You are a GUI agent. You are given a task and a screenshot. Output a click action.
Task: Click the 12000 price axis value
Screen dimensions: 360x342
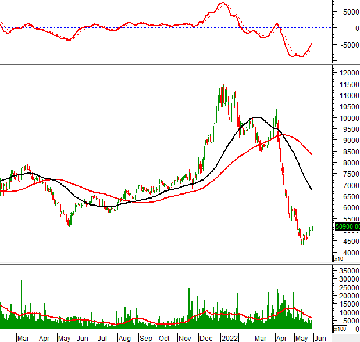coord(348,73)
